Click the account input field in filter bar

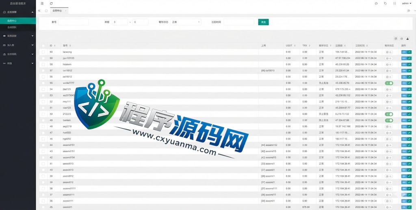click(74, 22)
